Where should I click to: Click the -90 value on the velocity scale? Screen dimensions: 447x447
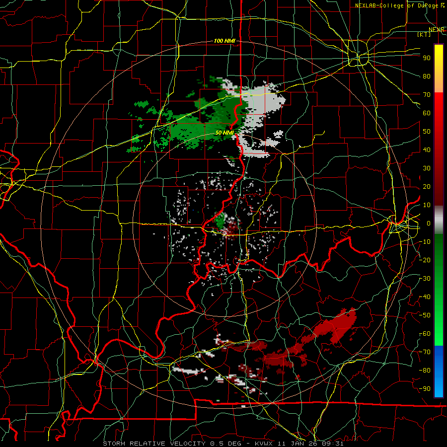tap(425, 389)
